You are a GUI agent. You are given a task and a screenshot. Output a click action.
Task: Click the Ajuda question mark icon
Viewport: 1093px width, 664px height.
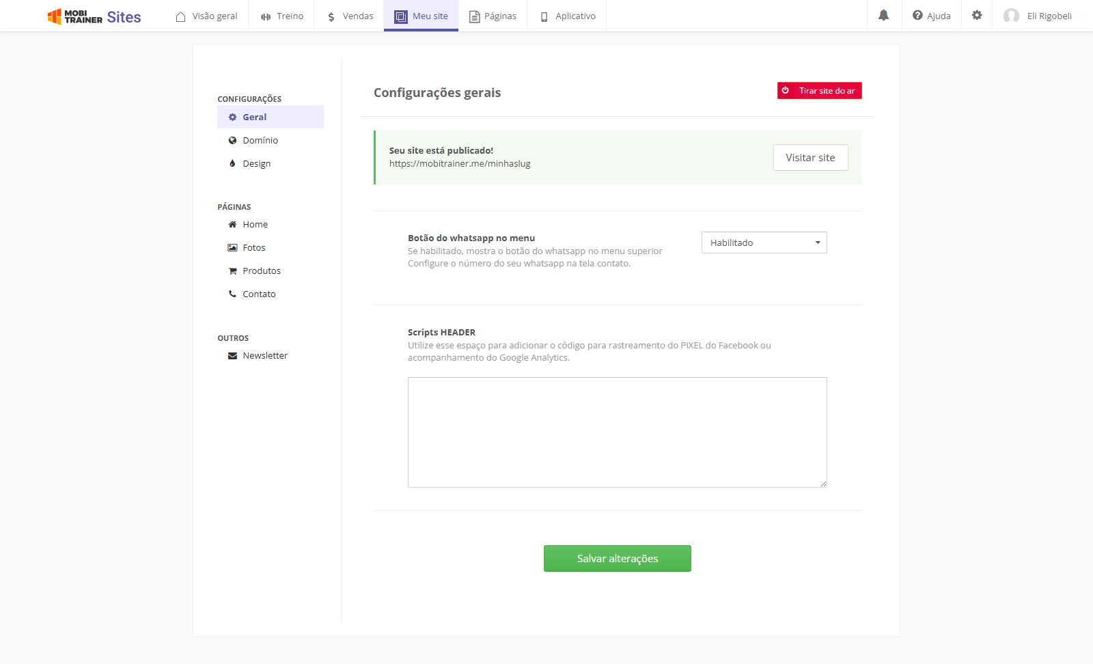coord(917,15)
